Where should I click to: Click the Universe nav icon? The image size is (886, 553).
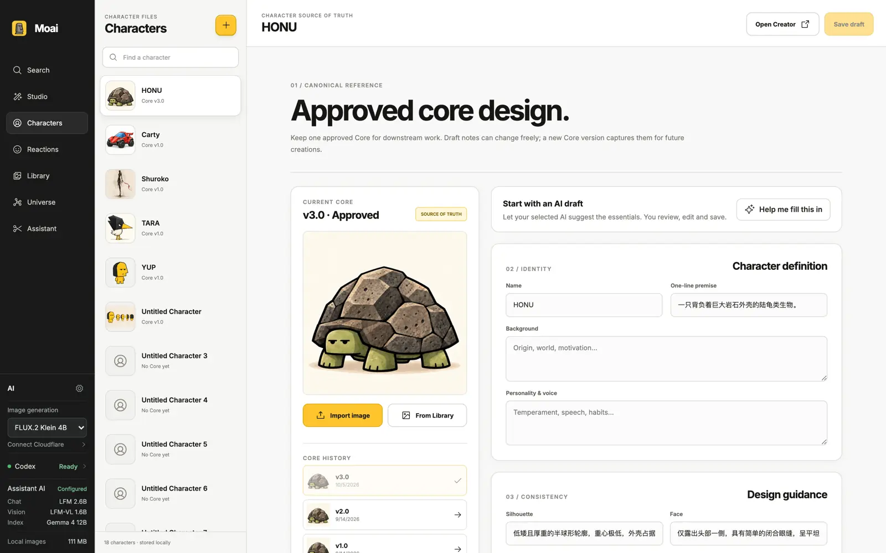(x=18, y=202)
